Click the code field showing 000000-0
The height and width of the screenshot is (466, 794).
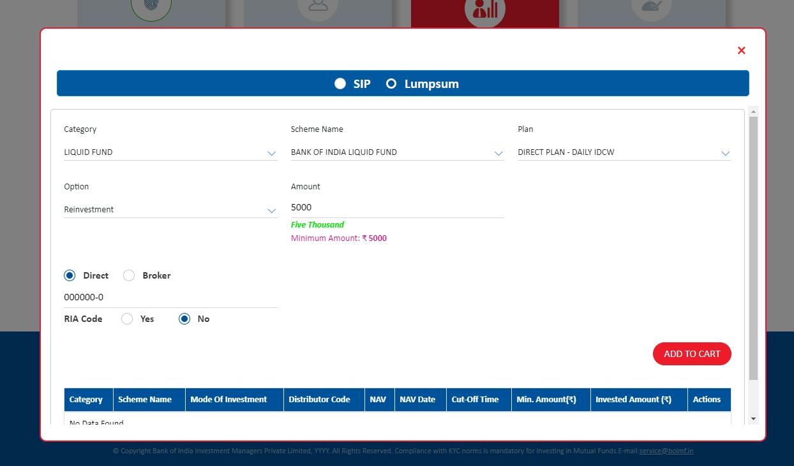tap(170, 297)
